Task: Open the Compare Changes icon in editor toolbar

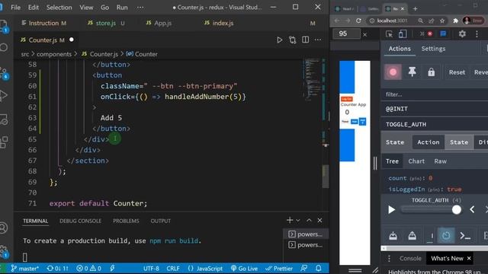Action: click(x=293, y=40)
